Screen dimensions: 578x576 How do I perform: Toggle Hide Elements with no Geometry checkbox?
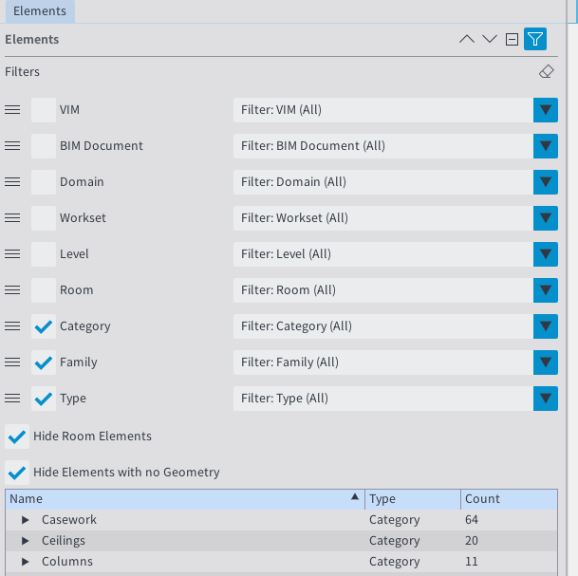[x=16, y=473]
